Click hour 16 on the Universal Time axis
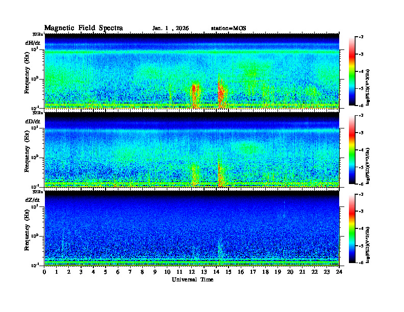Image resolution: width=404 pixels, height=312 pixels. [x=241, y=272]
